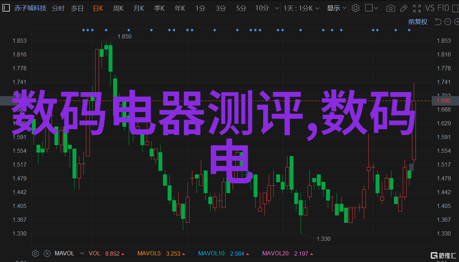Select the 年K period tab
The image size is (459, 262).
click(x=180, y=8)
